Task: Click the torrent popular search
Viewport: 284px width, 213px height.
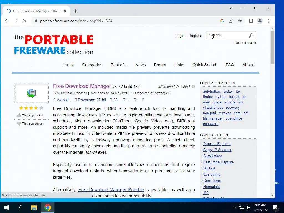Action: pyautogui.click(x=234, y=97)
